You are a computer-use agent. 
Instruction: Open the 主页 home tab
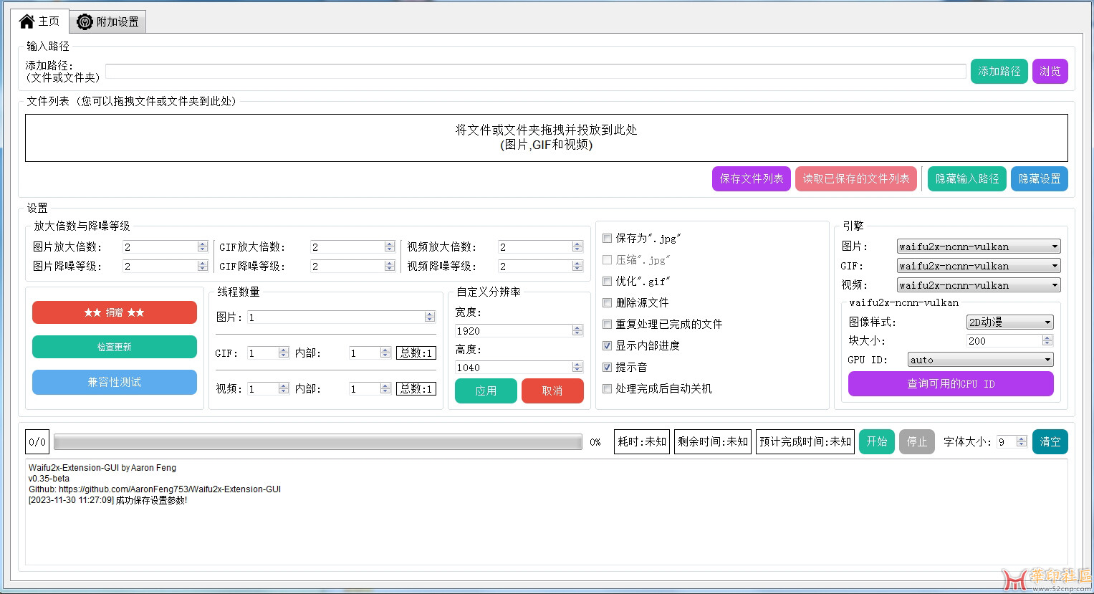[x=39, y=21]
